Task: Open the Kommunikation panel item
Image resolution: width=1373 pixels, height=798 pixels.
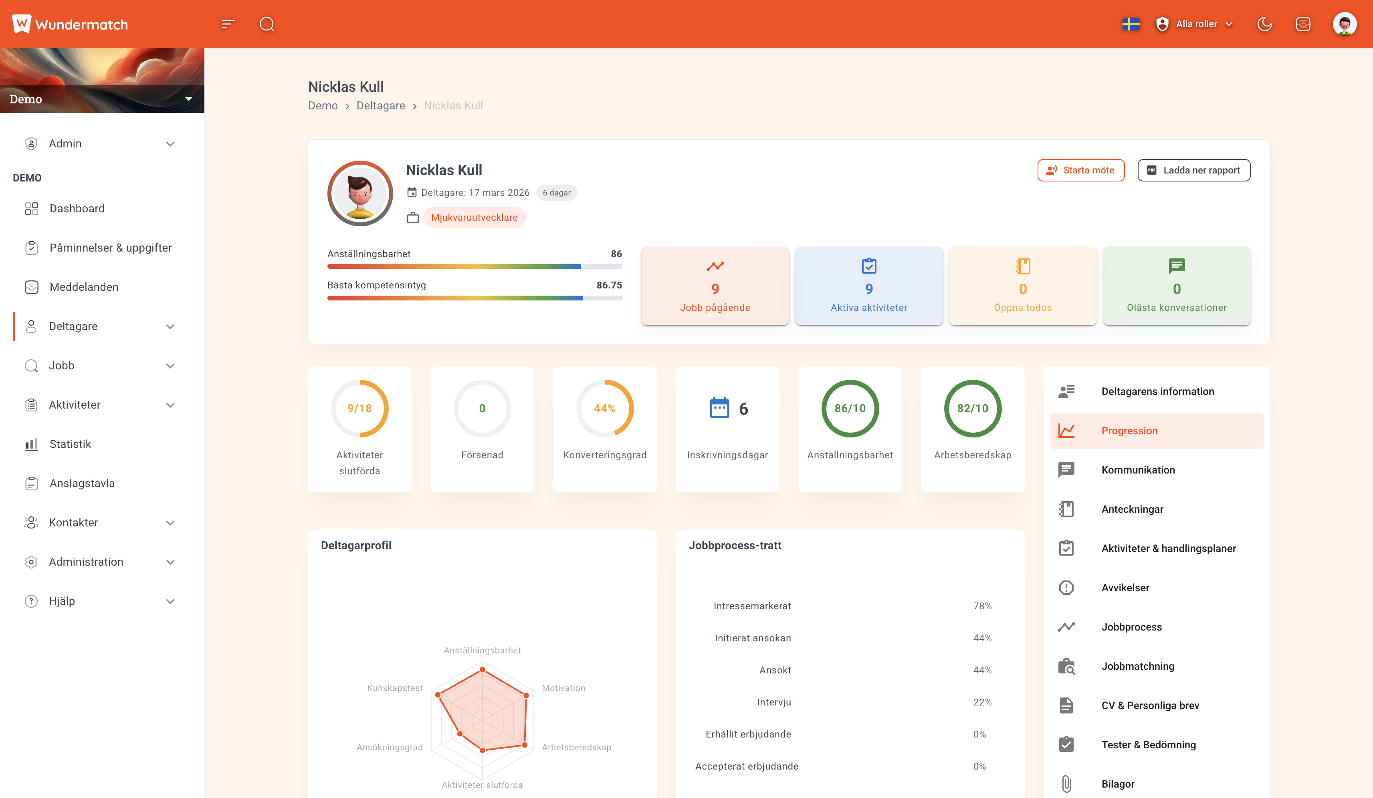Action: pos(1138,470)
